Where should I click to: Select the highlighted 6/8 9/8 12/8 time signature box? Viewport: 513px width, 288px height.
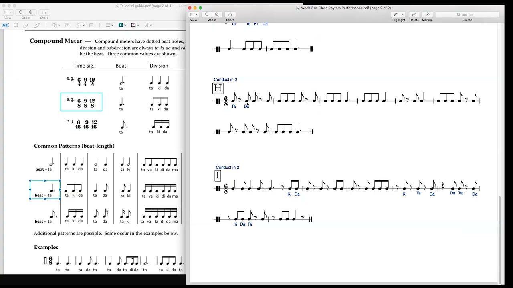(81, 102)
